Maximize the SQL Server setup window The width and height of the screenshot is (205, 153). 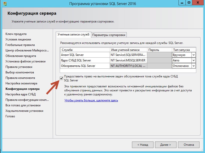[x=189, y=3]
